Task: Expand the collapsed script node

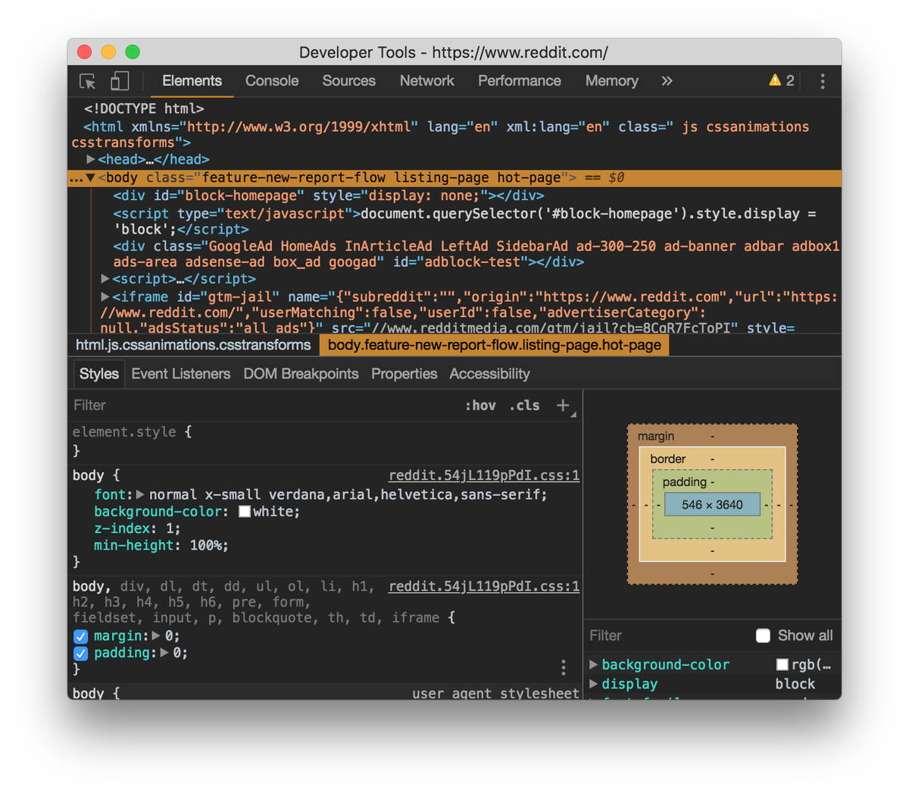Action: coord(106,279)
